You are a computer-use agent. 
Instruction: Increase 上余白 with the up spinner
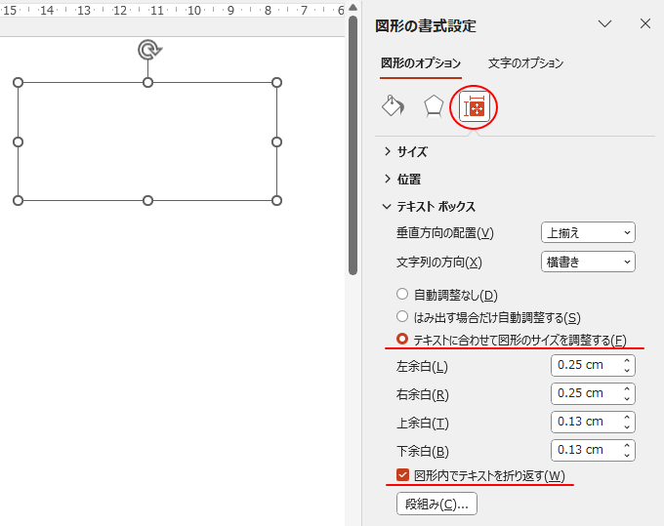pos(627,418)
